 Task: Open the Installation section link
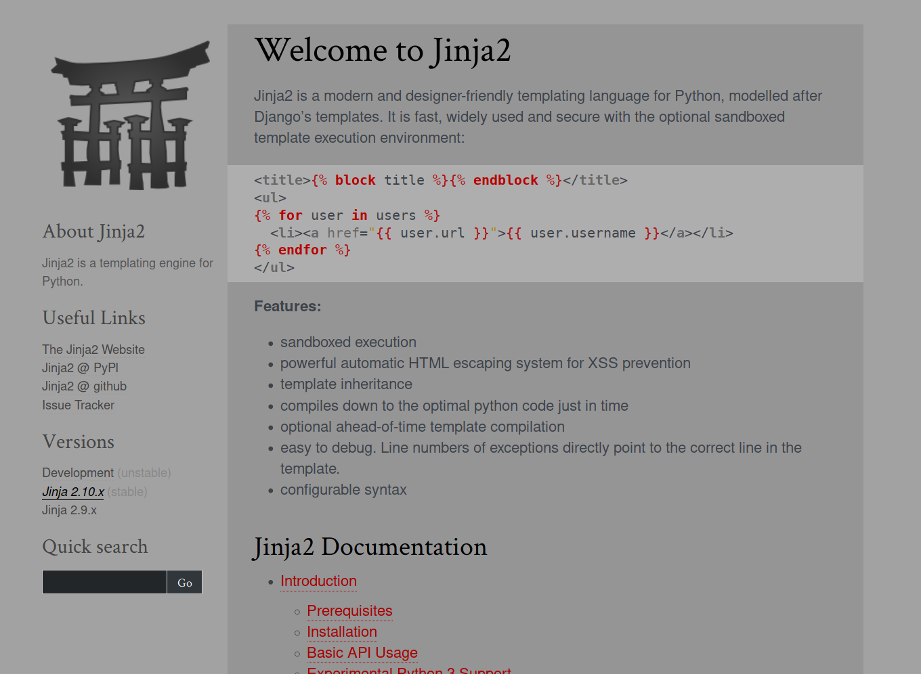[342, 632]
